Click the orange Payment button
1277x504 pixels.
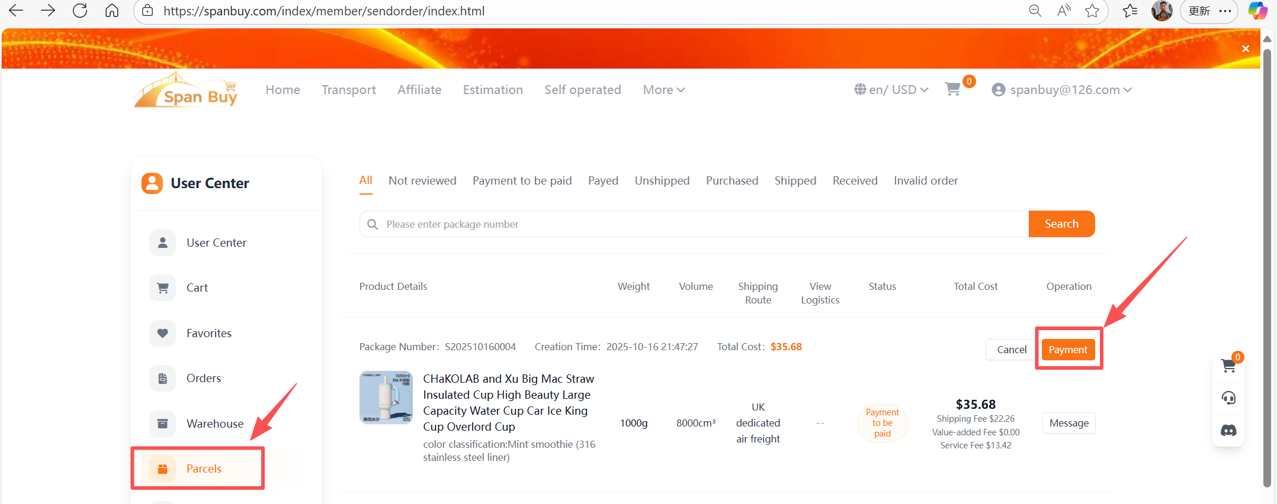click(x=1068, y=350)
